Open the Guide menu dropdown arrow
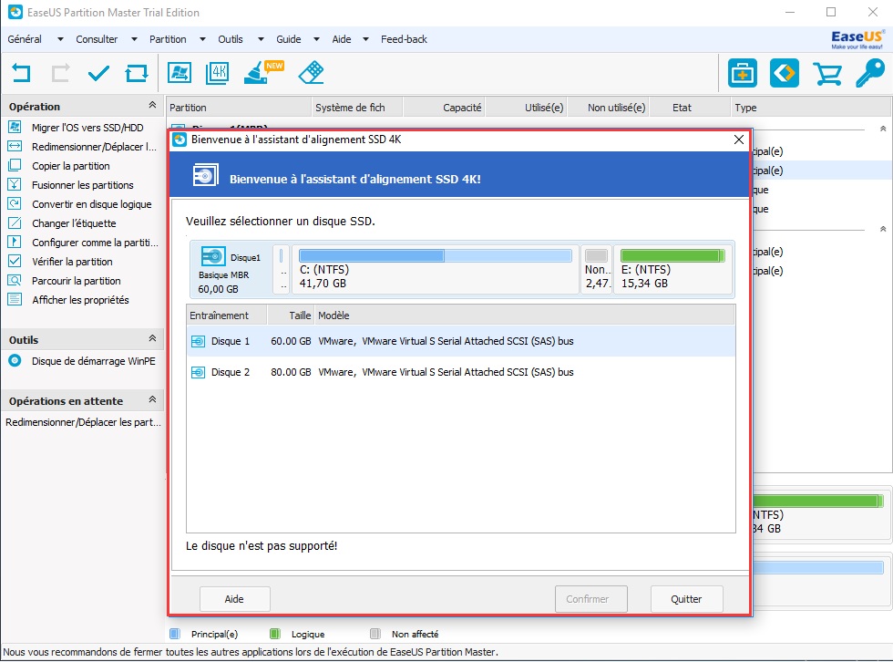Screen dimensions: 893x662 317,39
